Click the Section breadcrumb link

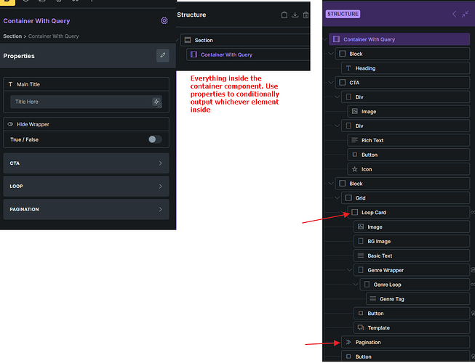tap(12, 36)
